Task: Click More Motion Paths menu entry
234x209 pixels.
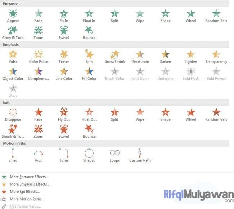Action: tap(27, 199)
